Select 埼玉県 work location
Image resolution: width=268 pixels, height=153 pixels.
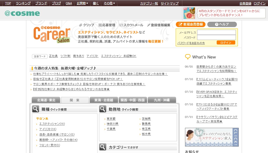point(146,129)
